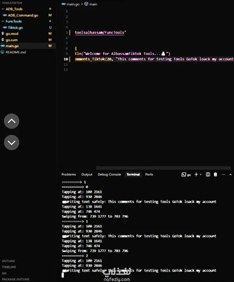Click main.go in the breadcrumb

(x=73, y=4)
